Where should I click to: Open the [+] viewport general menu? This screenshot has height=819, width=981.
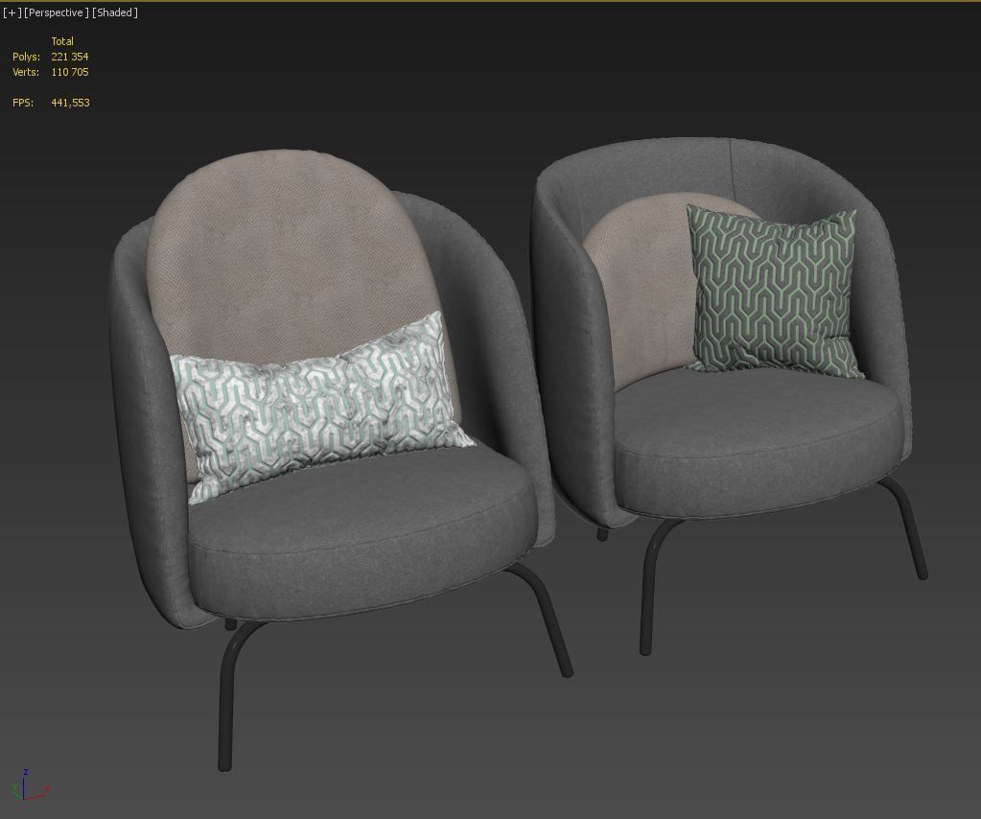click(12, 12)
